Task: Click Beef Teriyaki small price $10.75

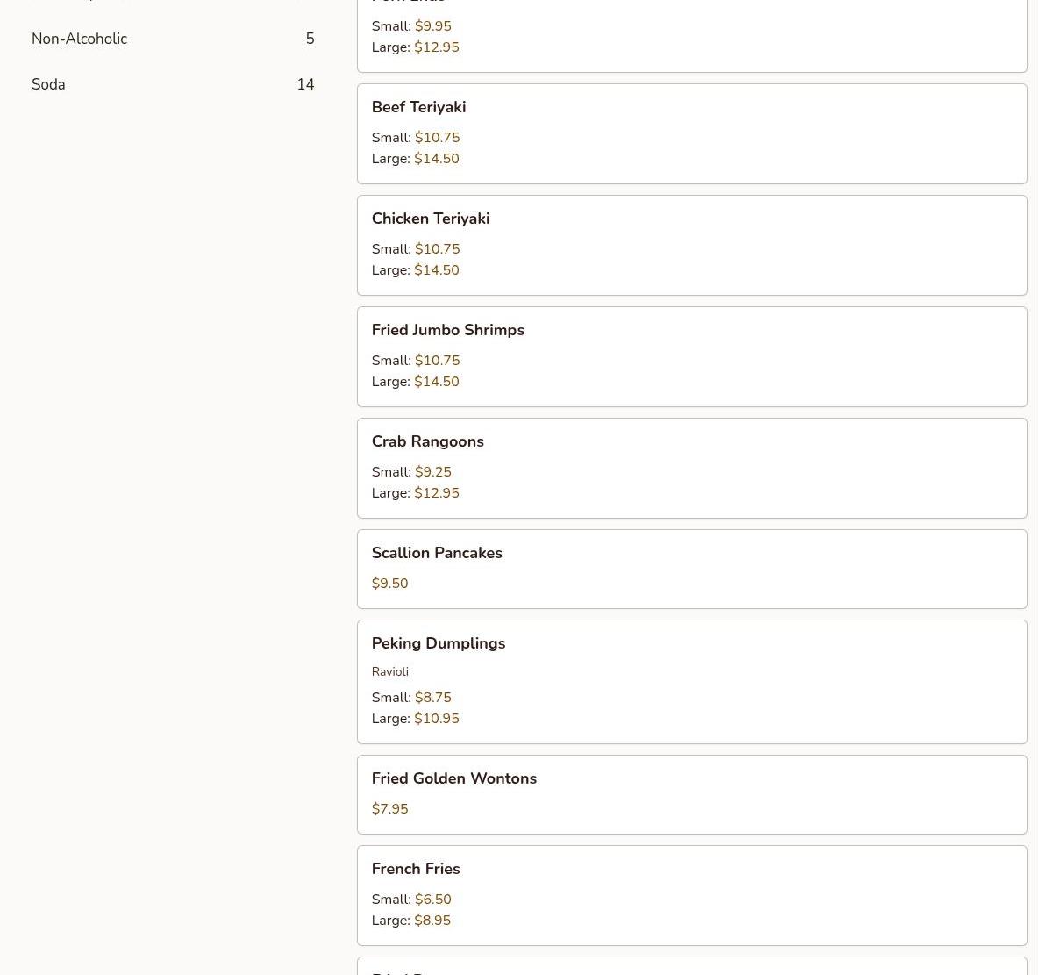Action: (x=437, y=138)
